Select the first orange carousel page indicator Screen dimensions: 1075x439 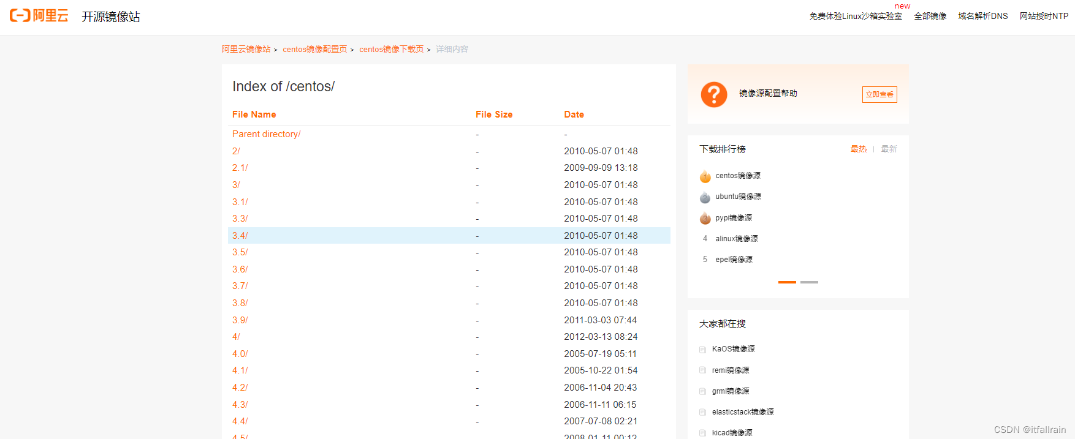coord(787,282)
